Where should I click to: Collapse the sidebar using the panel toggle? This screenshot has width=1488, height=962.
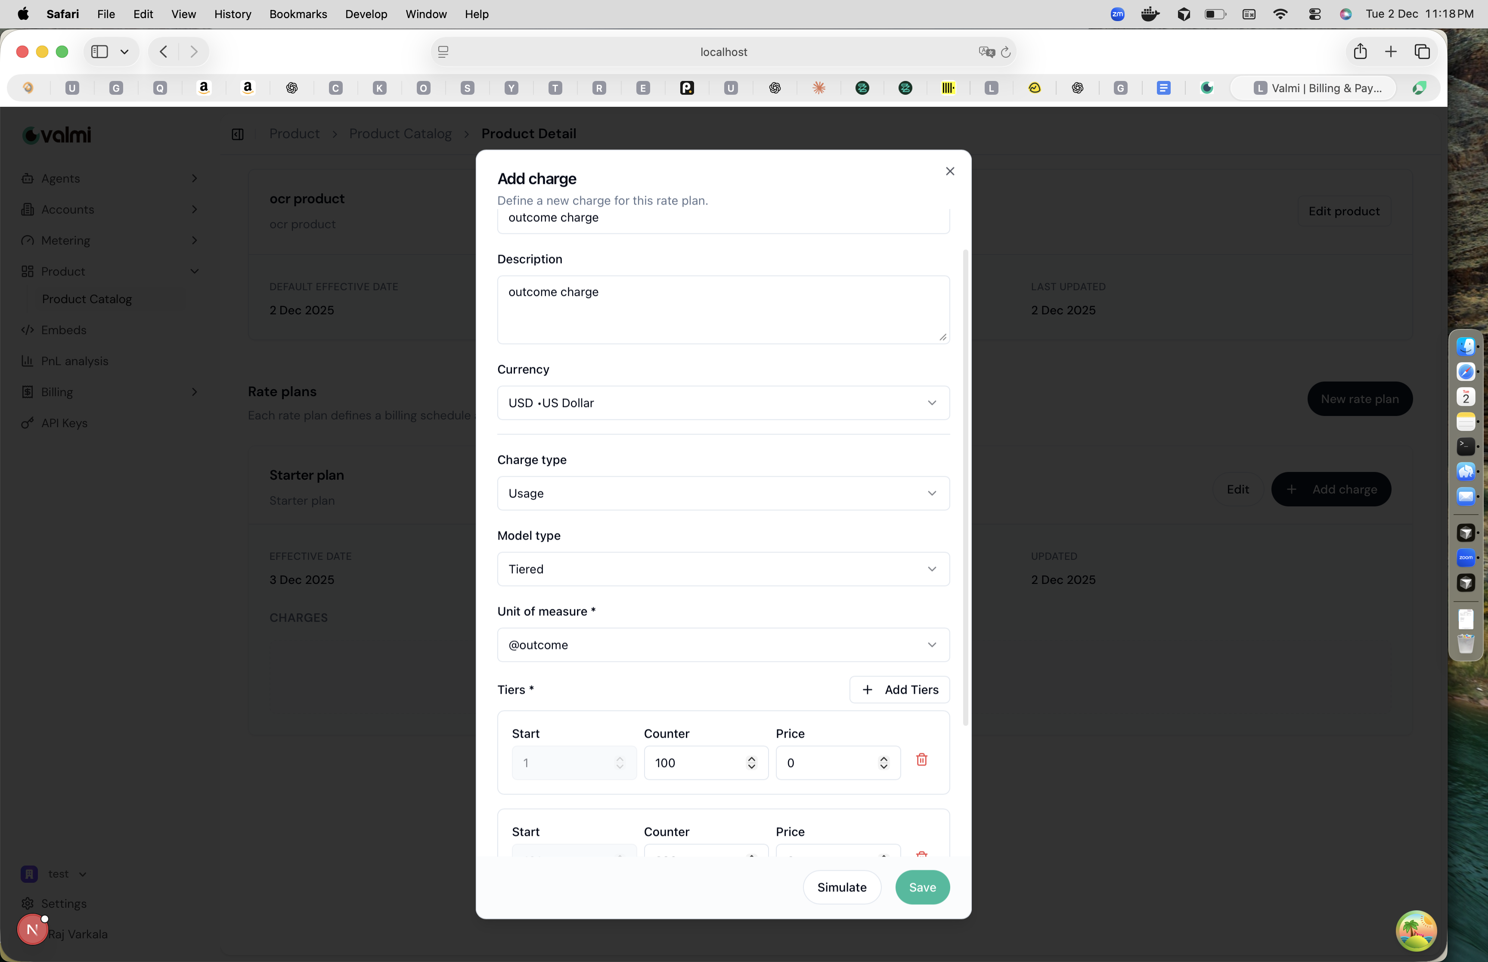[238, 133]
